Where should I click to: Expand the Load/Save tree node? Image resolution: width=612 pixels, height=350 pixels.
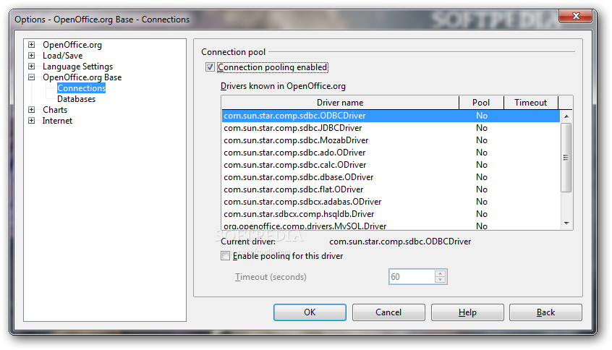(32, 56)
